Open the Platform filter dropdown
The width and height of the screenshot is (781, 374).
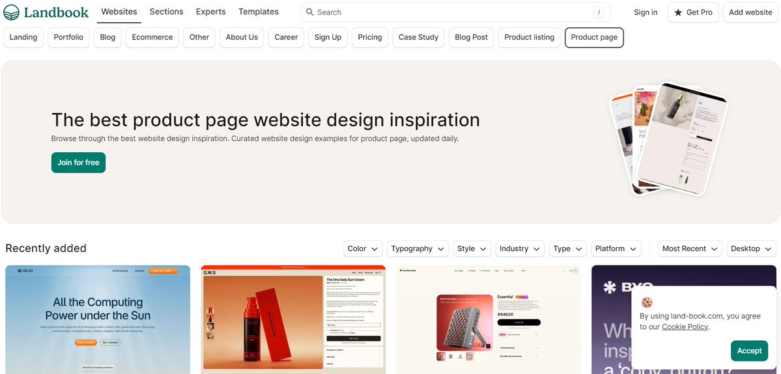coord(616,248)
